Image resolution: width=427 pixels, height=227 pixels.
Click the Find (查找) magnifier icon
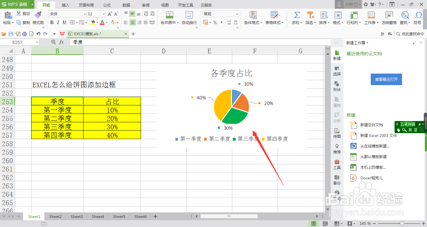tap(405, 15)
